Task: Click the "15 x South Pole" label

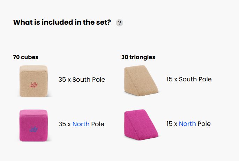Action: (x=189, y=79)
